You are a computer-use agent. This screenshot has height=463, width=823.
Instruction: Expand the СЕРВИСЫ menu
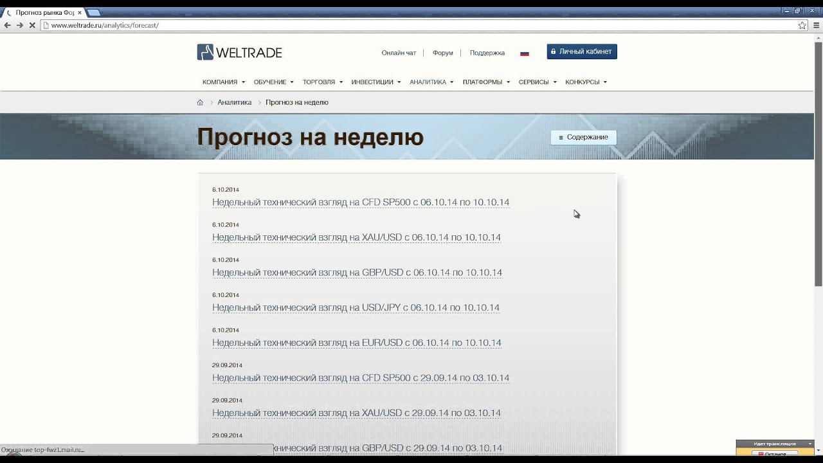coord(538,82)
